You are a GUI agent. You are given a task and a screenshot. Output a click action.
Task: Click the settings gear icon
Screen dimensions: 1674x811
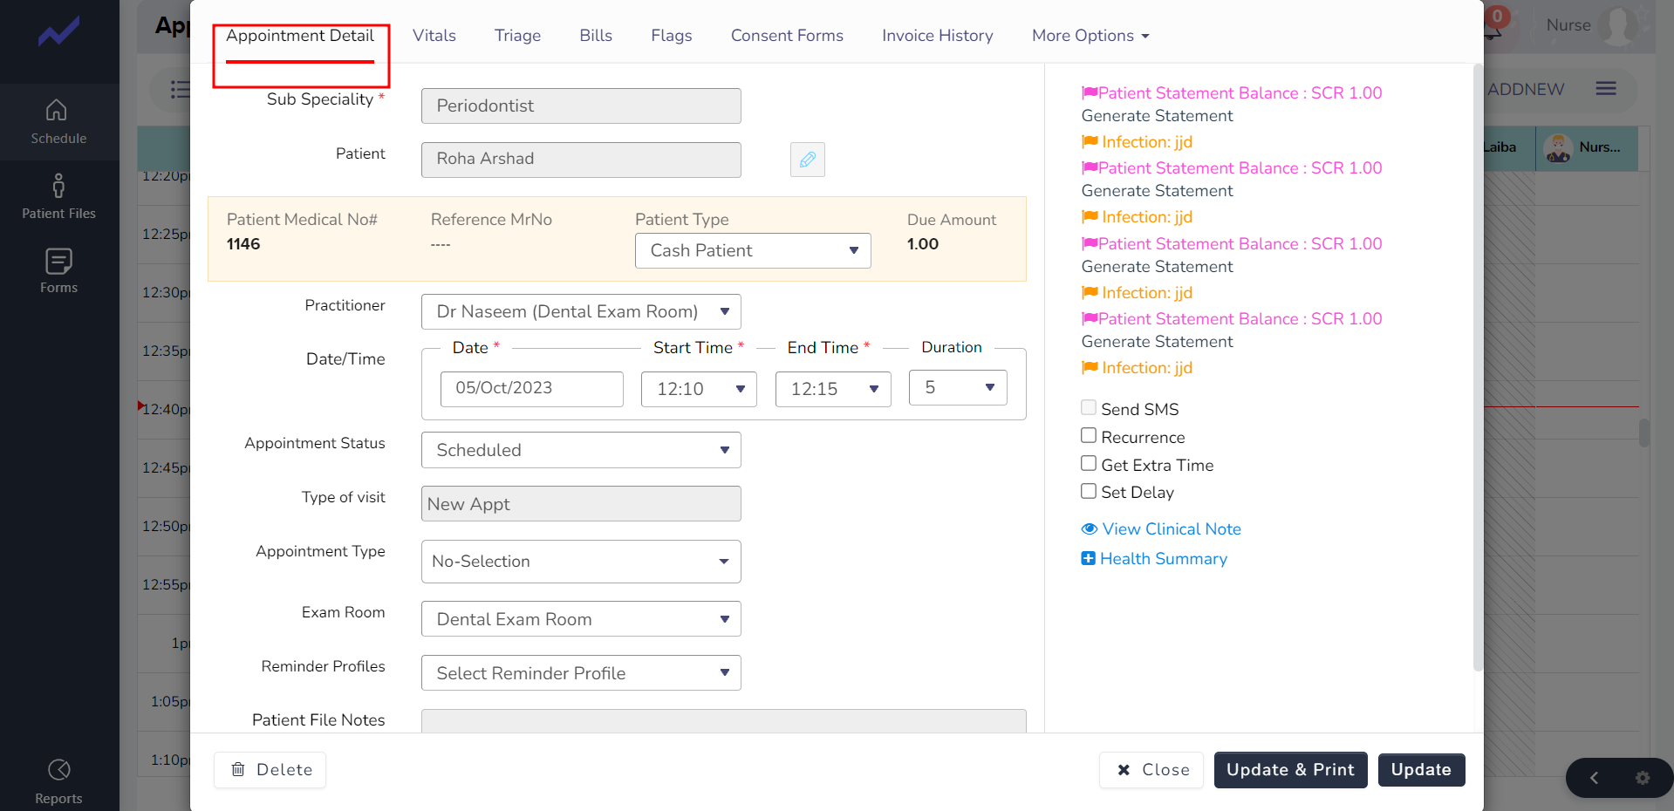pos(1643,778)
